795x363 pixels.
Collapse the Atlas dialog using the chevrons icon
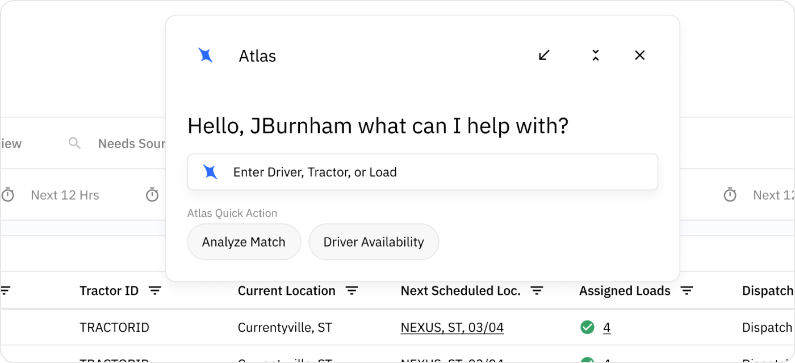pyautogui.click(x=595, y=55)
